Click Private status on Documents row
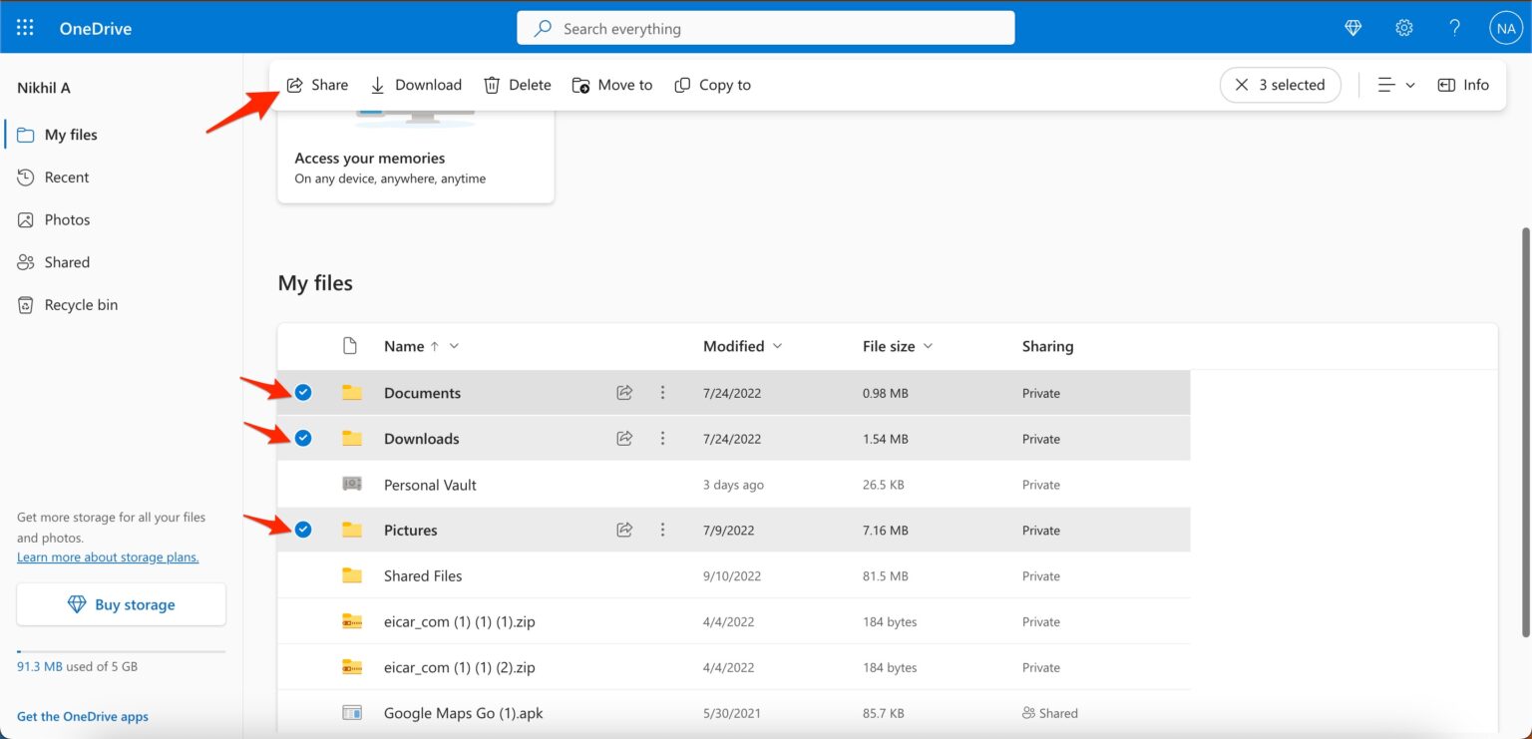 (x=1041, y=393)
